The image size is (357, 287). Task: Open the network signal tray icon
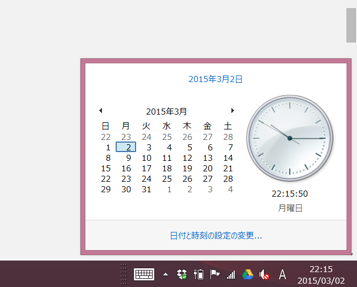(x=231, y=275)
